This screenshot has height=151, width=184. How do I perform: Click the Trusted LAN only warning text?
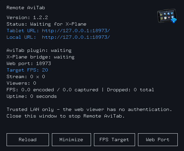pyautogui.click(x=89, y=110)
